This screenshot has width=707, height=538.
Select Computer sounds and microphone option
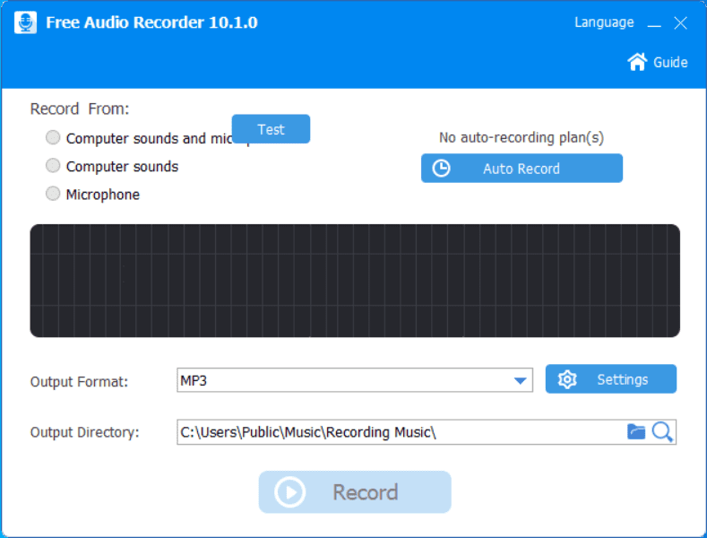pos(54,138)
